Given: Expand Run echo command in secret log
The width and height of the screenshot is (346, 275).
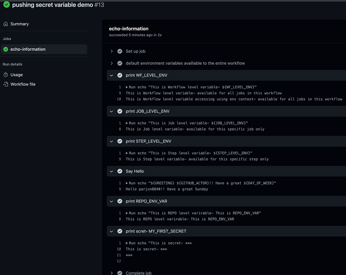Looking at the screenshot, I should 127,243.
